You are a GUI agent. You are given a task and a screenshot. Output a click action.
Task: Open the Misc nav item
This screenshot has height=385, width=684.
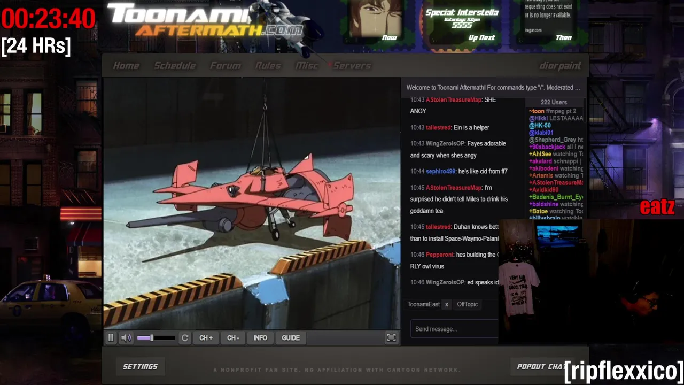307,66
